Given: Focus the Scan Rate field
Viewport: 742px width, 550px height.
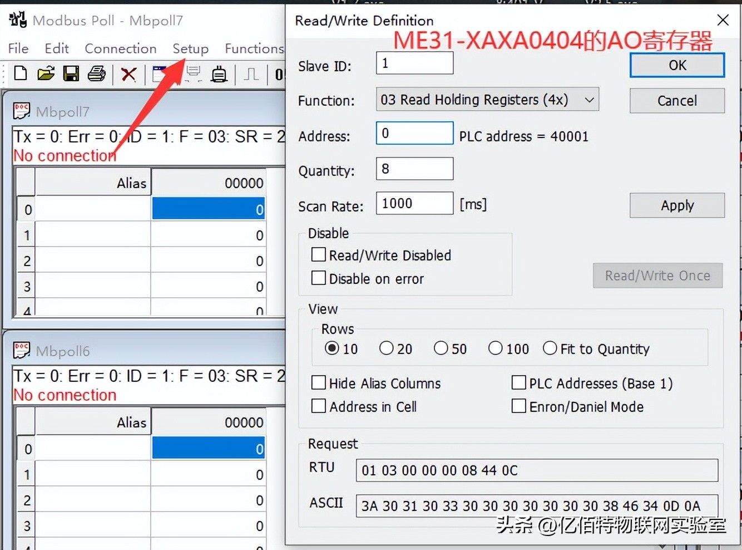Looking at the screenshot, I should click(x=414, y=203).
